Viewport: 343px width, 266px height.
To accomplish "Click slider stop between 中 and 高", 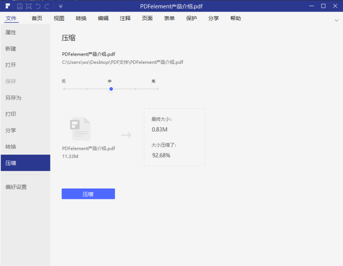I will coord(135,89).
